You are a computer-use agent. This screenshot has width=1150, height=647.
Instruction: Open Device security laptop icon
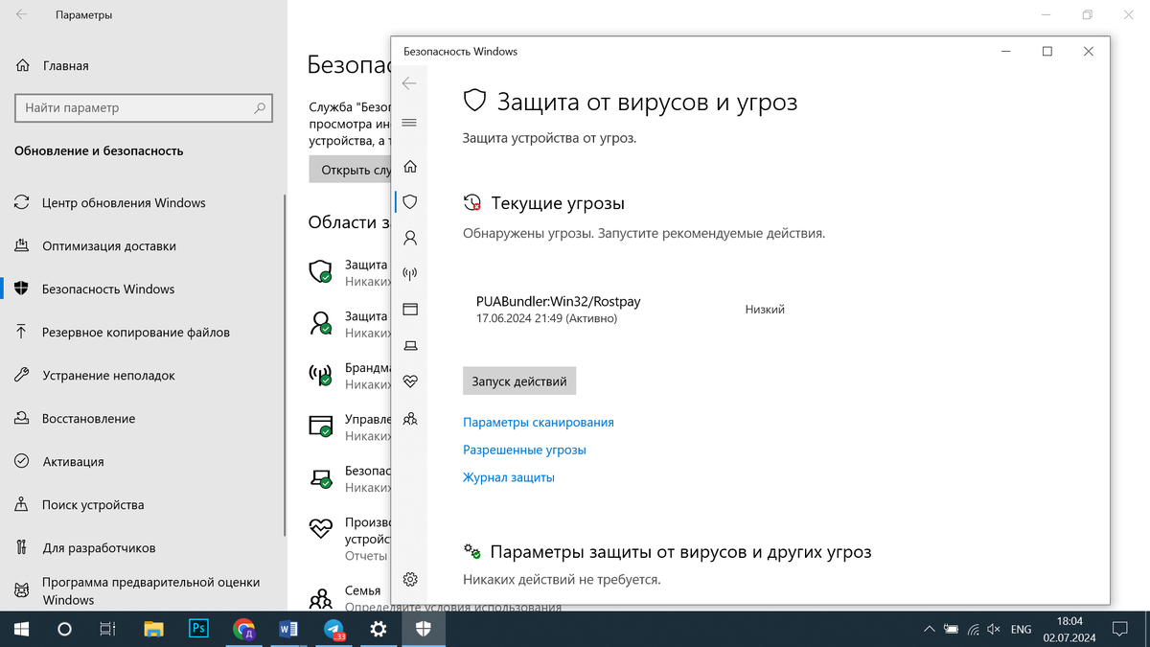[x=410, y=345]
